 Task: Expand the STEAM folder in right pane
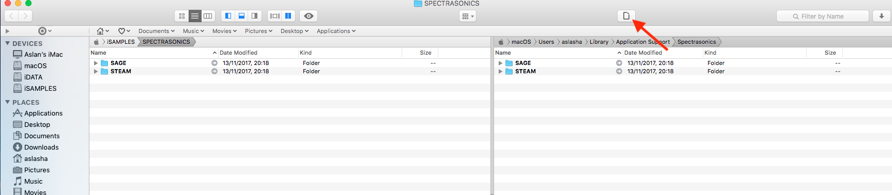pyautogui.click(x=500, y=71)
